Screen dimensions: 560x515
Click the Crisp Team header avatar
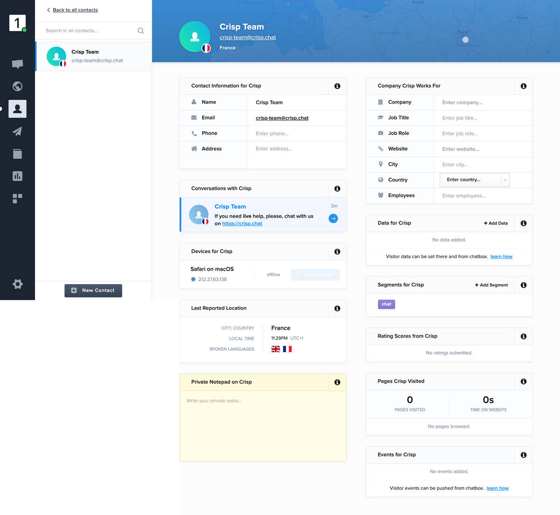click(x=195, y=37)
